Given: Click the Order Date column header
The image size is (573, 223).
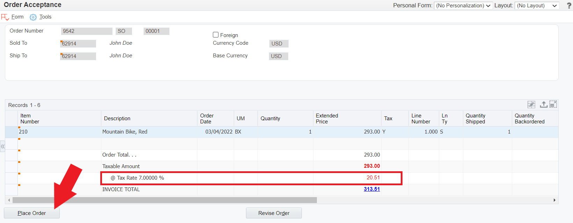Looking at the screenshot, I should pos(216,118).
